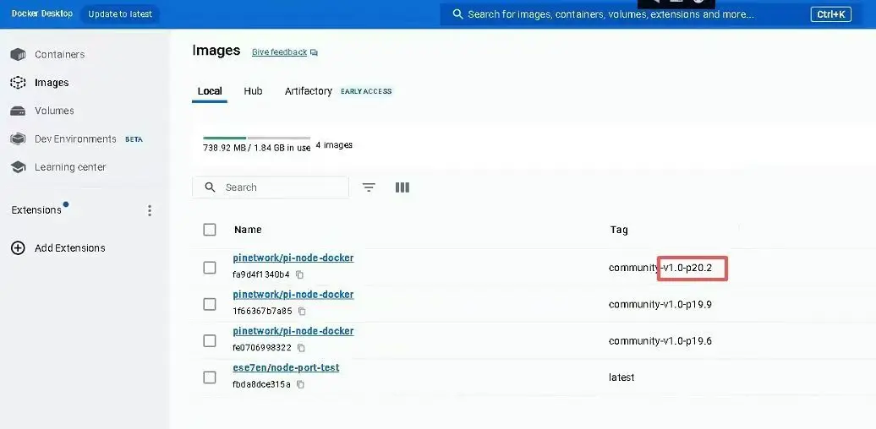Click the community-v1.0-p19.9 tag text
This screenshot has height=429, width=876.
(660, 305)
